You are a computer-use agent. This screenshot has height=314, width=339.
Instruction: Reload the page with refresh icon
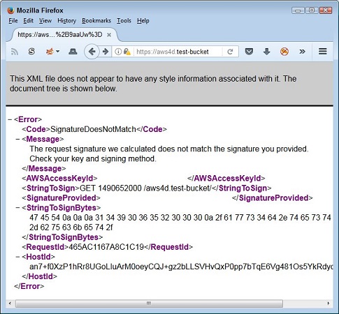click(230, 52)
